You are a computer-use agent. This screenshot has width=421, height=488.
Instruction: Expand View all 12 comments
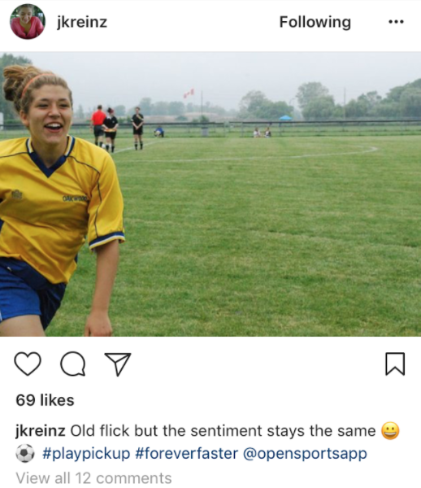pos(93,477)
